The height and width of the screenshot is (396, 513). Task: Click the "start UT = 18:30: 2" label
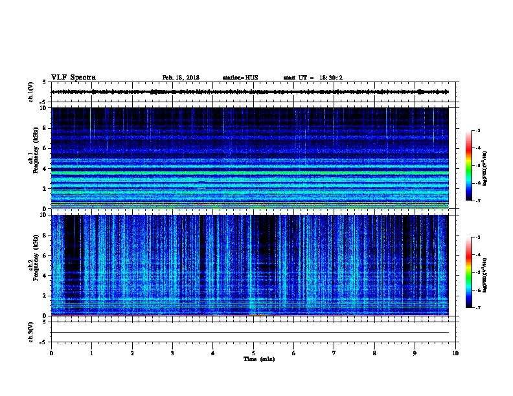(x=313, y=78)
